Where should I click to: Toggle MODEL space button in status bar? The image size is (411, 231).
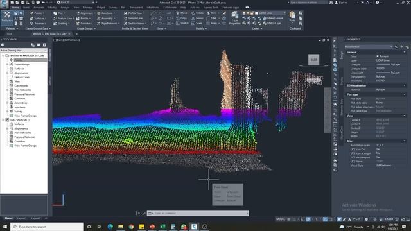click(281, 219)
